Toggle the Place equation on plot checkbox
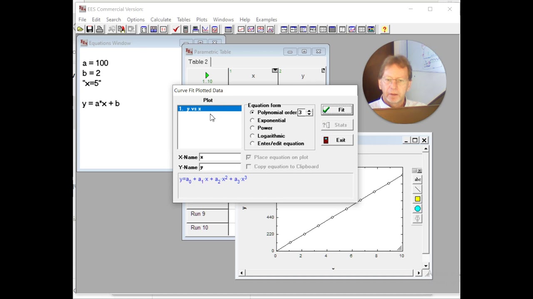This screenshot has width=533, height=299. click(249, 157)
